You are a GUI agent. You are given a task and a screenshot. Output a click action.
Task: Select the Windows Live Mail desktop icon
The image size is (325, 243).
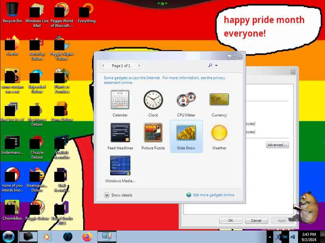37,15
